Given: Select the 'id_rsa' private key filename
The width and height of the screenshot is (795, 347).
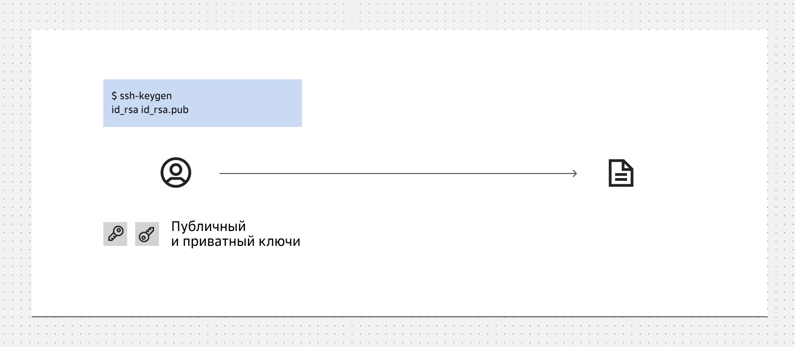Looking at the screenshot, I should 125,110.
